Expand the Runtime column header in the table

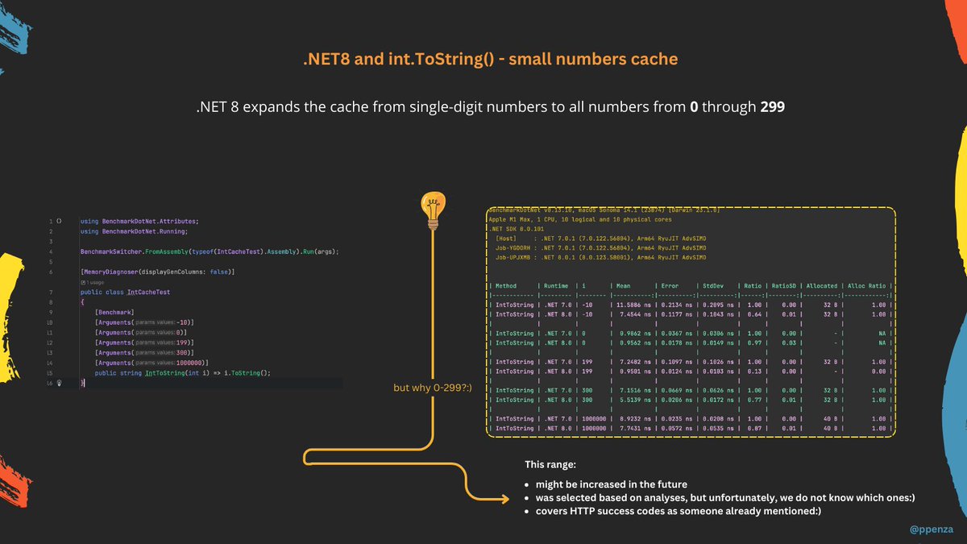[x=555, y=285]
